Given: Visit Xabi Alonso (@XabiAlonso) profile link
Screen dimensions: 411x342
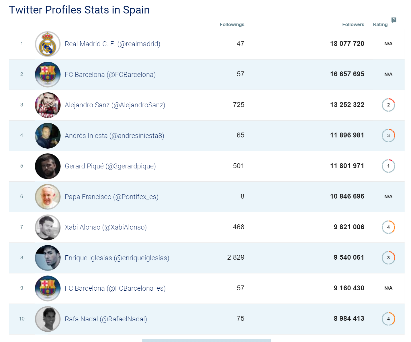Looking at the screenshot, I should [x=106, y=227].
